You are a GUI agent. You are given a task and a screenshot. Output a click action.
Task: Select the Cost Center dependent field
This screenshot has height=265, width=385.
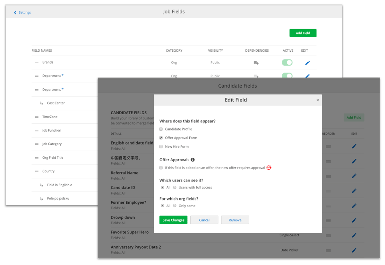point(56,103)
